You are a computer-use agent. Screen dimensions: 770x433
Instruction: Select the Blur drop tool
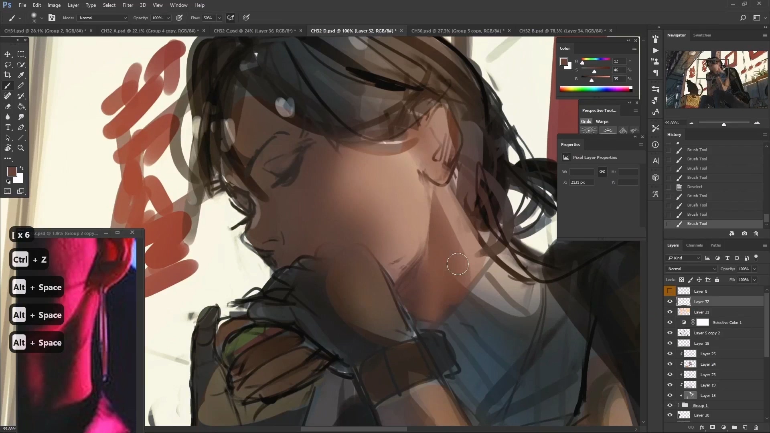coord(8,117)
